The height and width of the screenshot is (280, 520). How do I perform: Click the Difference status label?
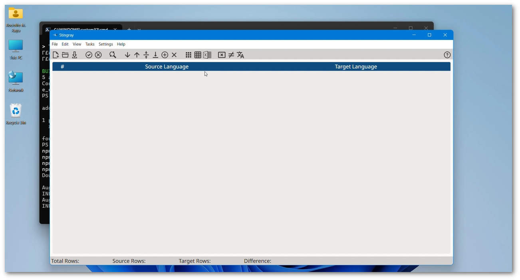pos(258,261)
